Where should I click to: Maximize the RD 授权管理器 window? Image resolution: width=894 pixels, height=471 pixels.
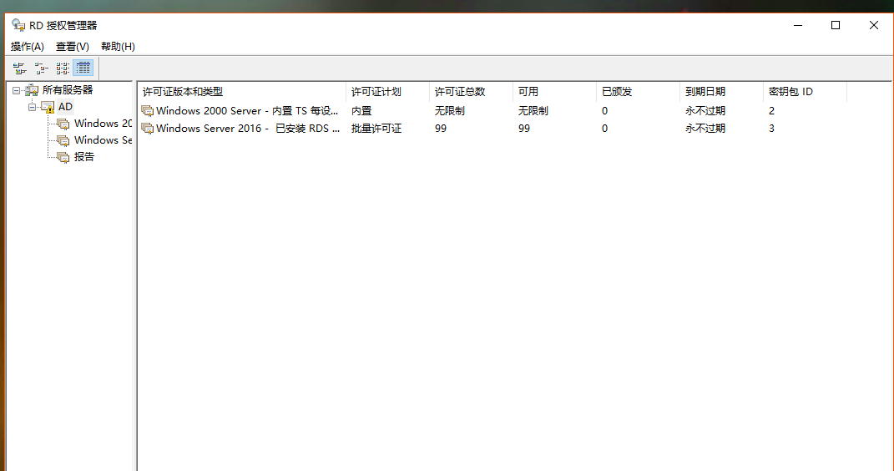pos(836,25)
